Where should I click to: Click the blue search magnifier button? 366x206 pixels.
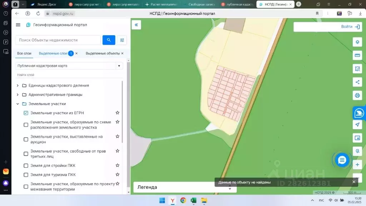coord(109,40)
